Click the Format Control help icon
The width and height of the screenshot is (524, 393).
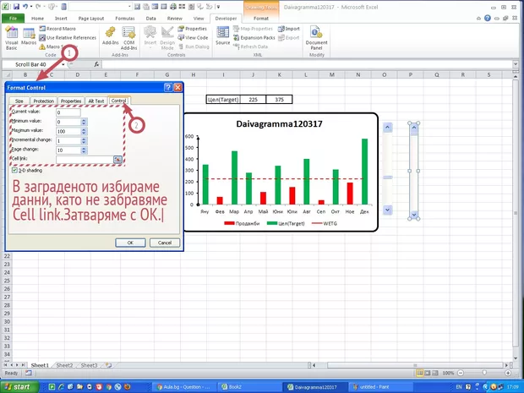(x=167, y=87)
